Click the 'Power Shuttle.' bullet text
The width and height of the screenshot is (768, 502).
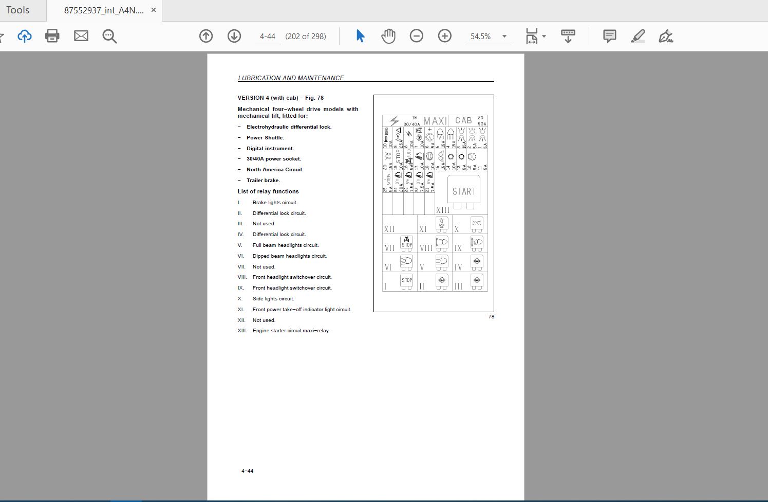pos(265,138)
